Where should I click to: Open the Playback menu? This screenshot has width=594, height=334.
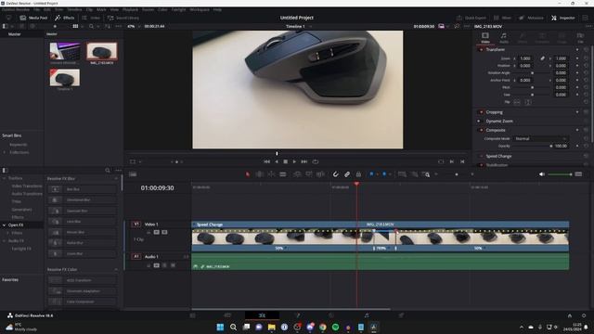click(130, 9)
